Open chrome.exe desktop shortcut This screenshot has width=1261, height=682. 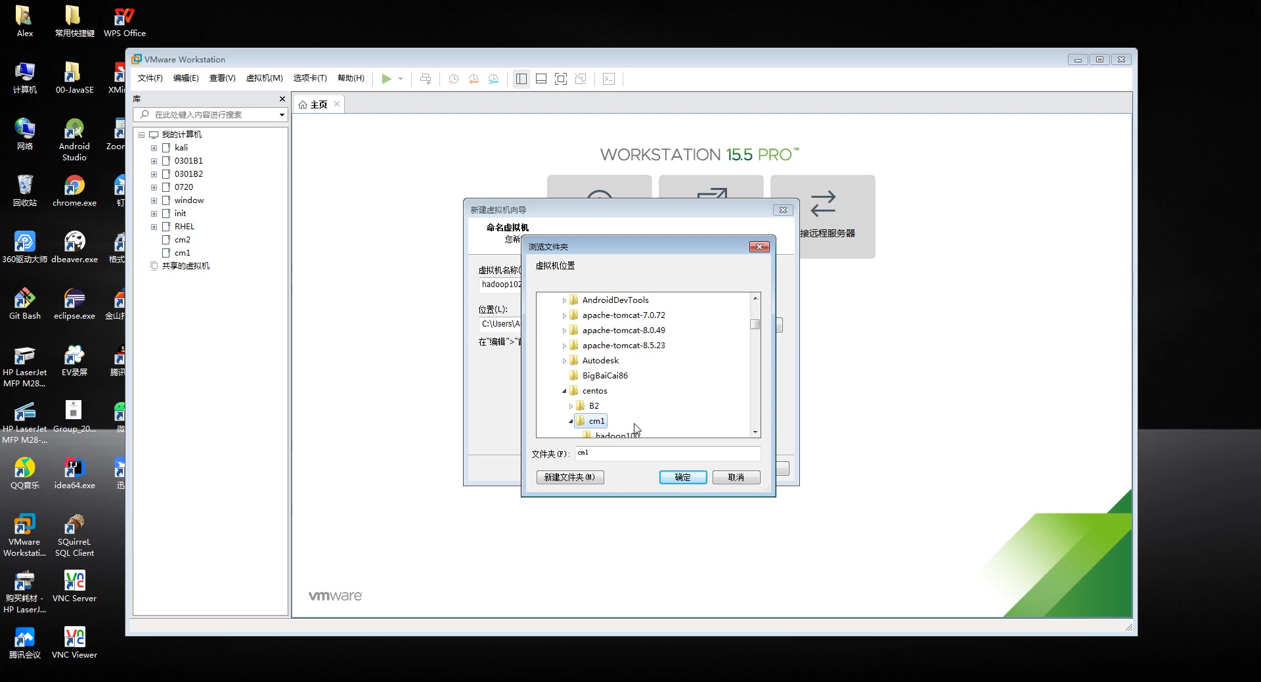click(x=74, y=191)
